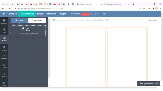The height and width of the screenshot is (91, 163).
Task: Open the Effects panel in sidebar
Action: 4,75
